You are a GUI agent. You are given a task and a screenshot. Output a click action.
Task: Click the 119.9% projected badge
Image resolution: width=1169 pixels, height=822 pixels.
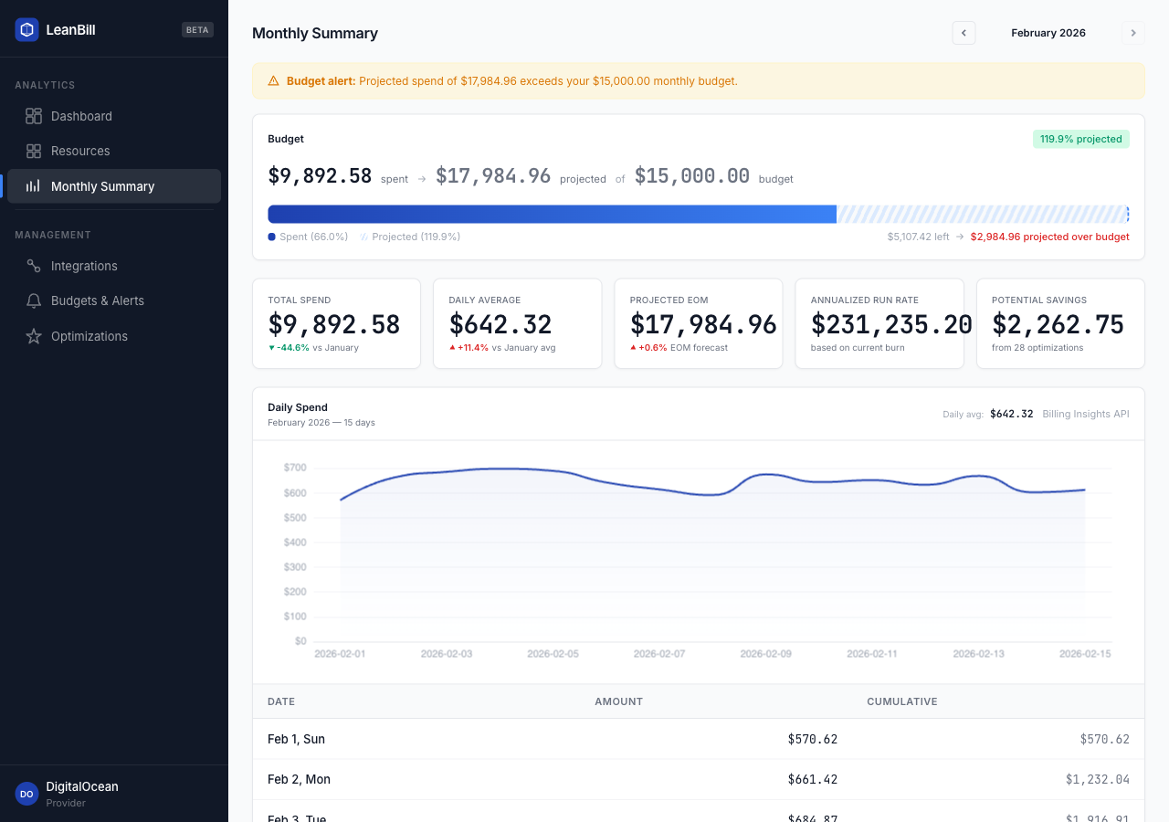point(1081,139)
